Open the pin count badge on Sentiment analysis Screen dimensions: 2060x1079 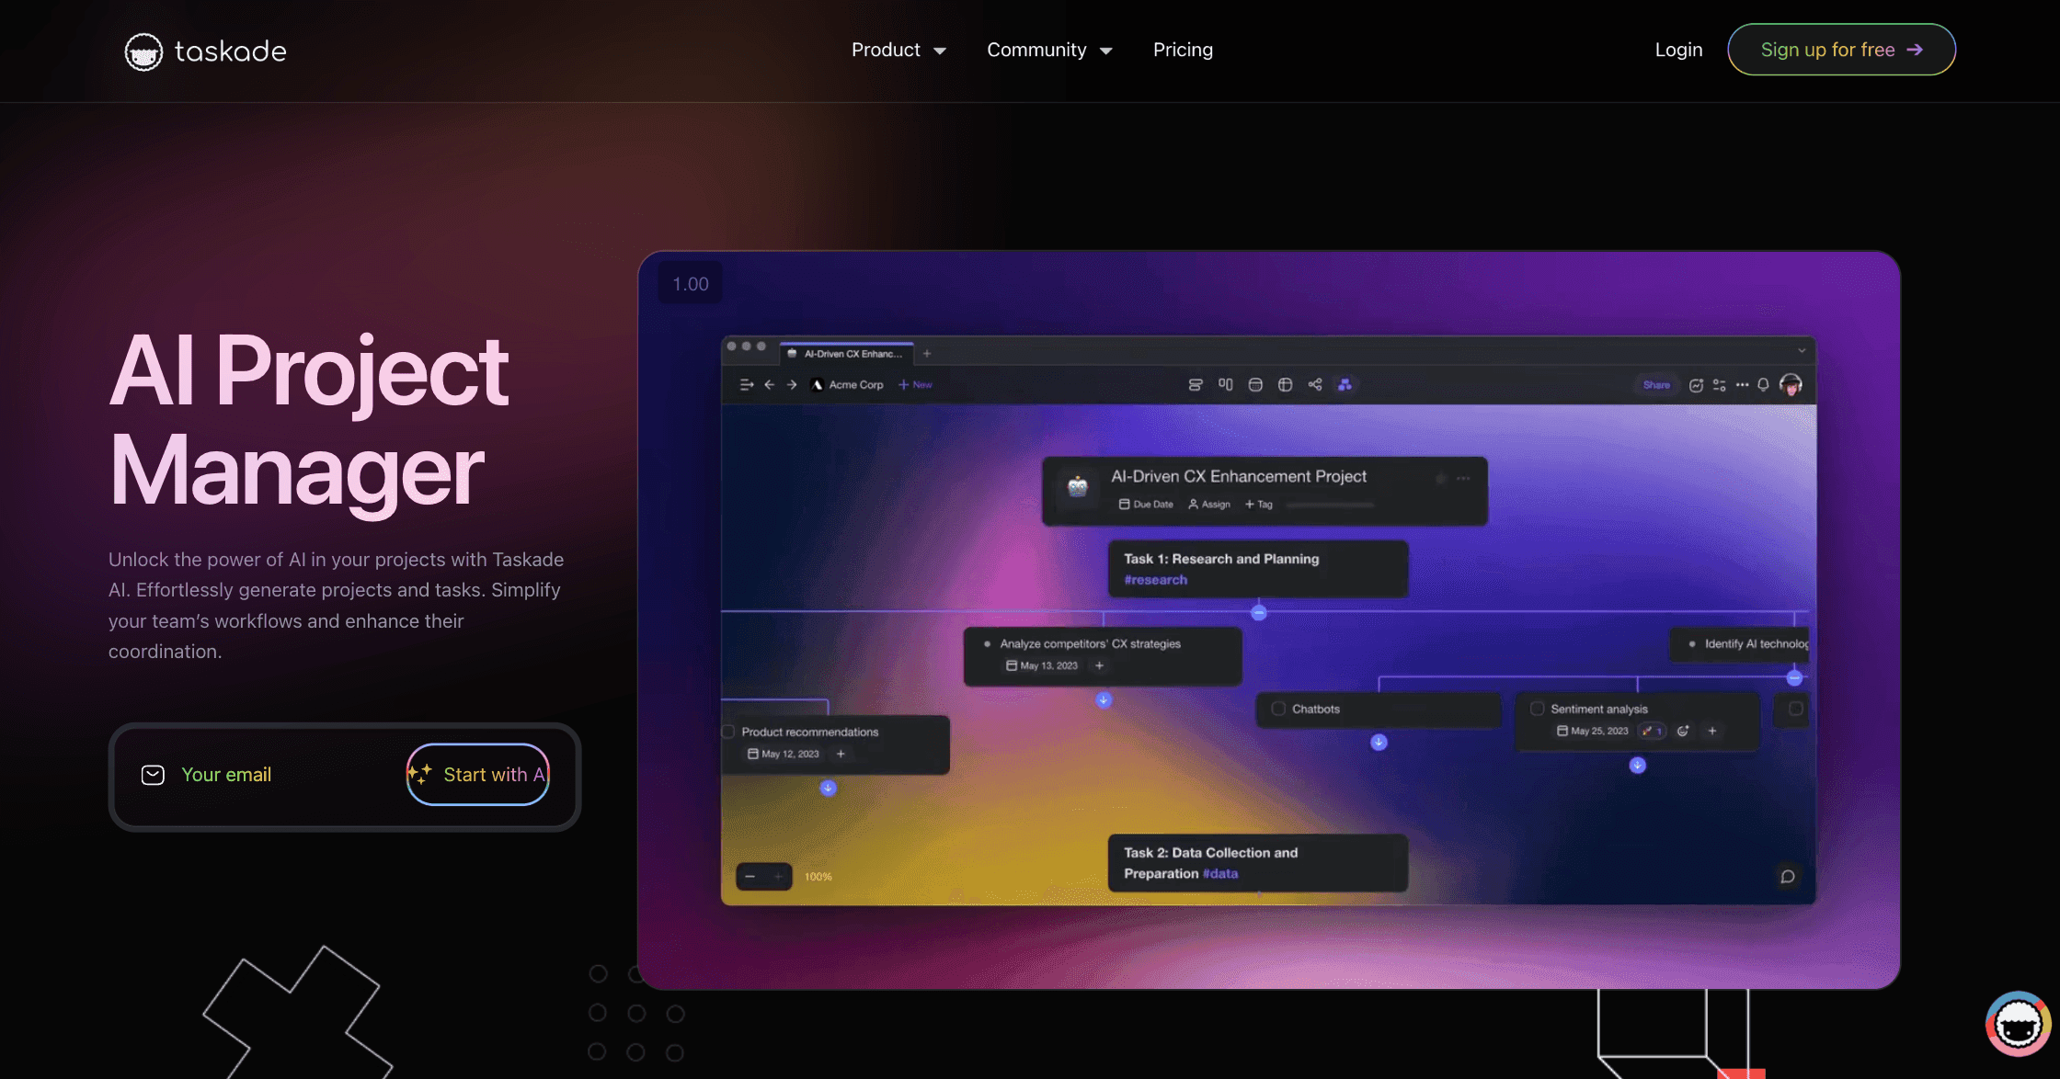1653,732
